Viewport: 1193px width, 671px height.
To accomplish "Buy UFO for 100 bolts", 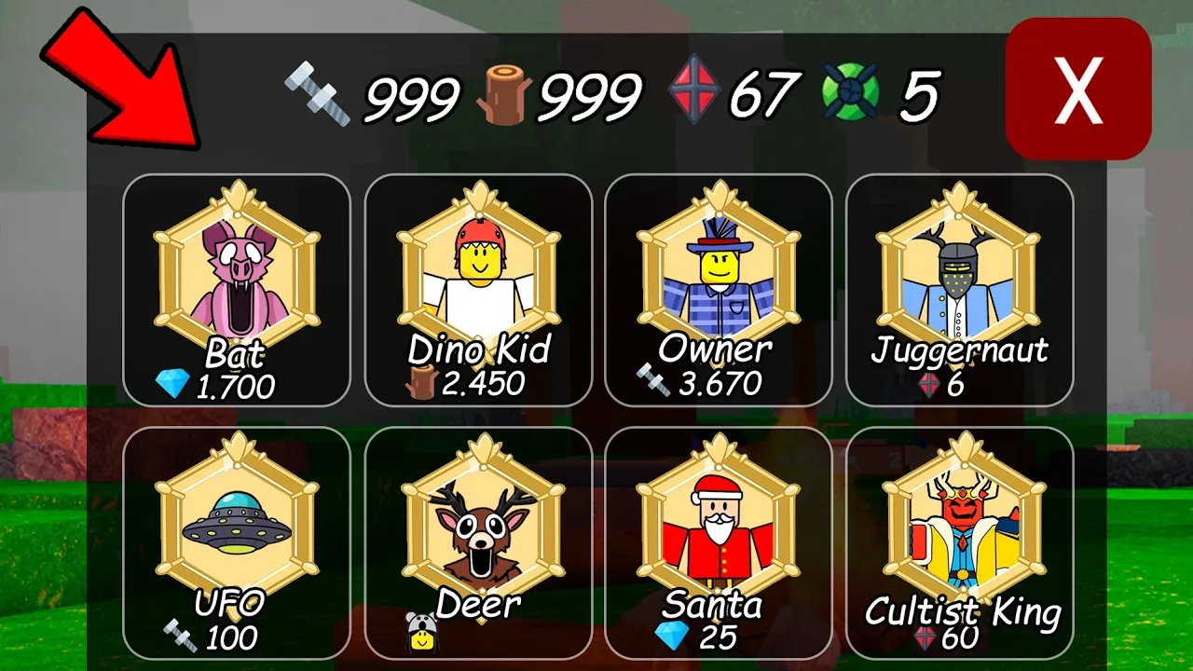I will tap(211, 637).
